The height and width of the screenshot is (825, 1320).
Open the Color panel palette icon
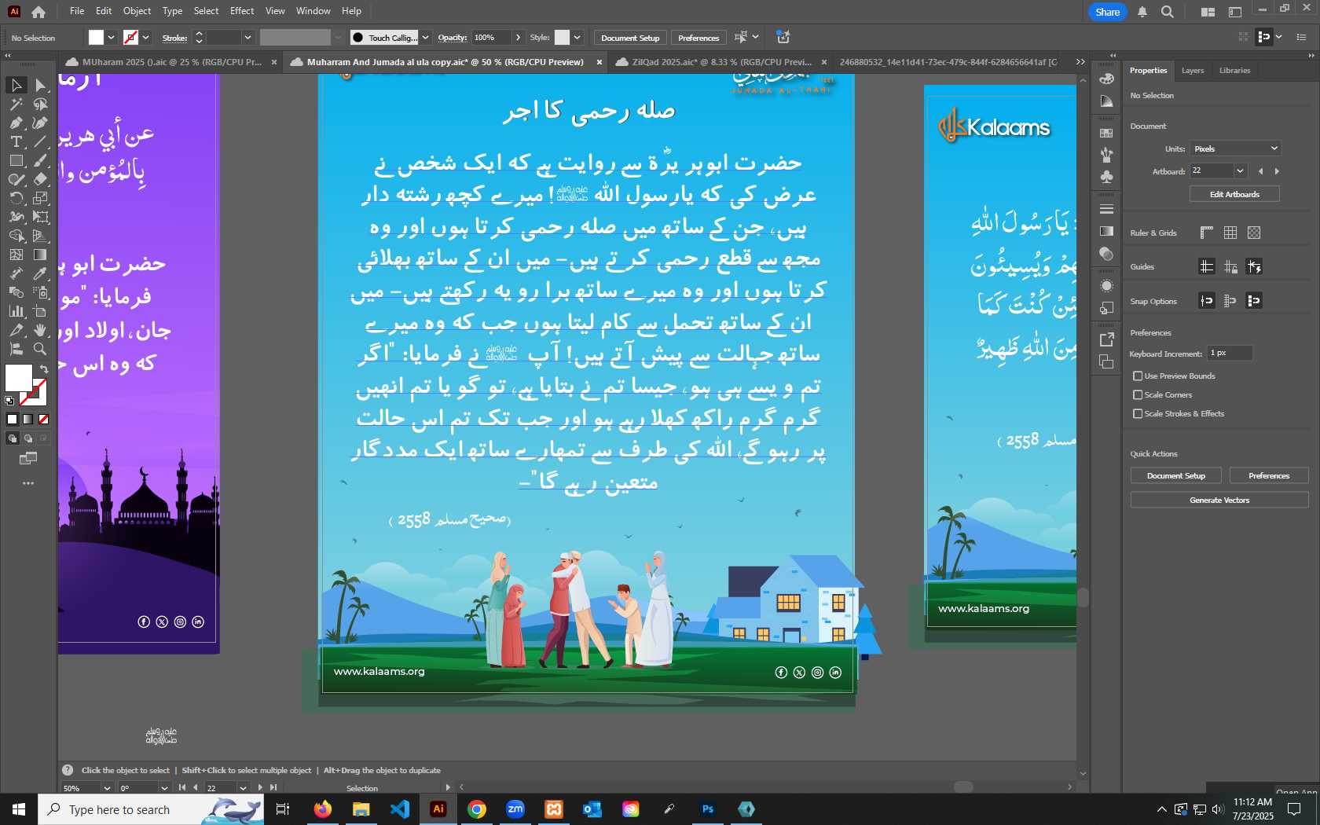pos(1106,79)
